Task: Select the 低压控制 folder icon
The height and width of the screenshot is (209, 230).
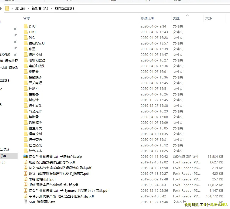Action: [26, 55]
